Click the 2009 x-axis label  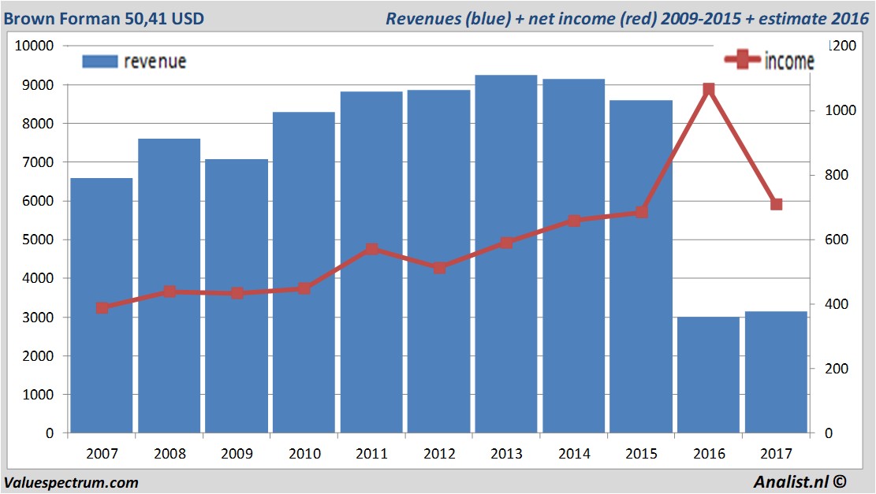[x=237, y=453]
